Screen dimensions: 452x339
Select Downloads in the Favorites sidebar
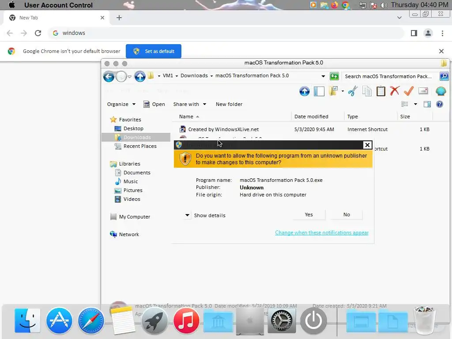pos(137,138)
